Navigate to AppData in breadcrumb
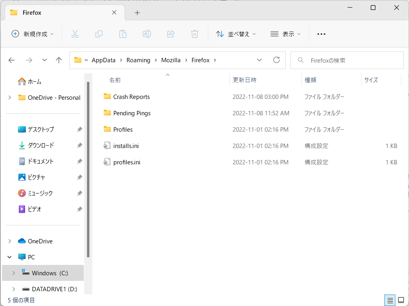This screenshot has height=306, width=409. [104, 60]
